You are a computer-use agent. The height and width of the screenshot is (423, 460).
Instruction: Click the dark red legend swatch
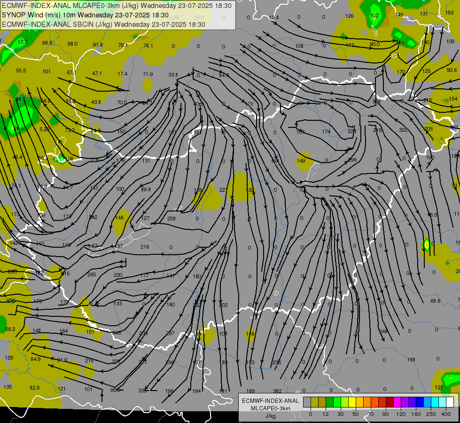pos(390,402)
